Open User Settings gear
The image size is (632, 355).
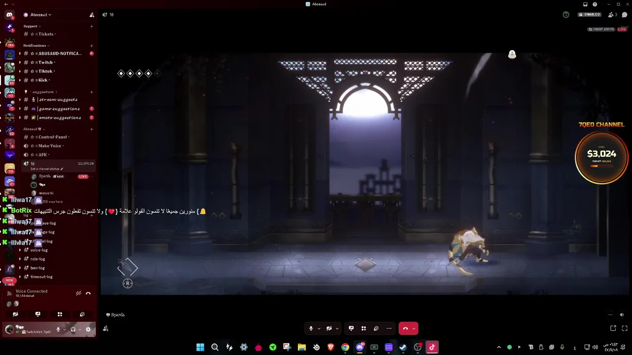click(88, 329)
